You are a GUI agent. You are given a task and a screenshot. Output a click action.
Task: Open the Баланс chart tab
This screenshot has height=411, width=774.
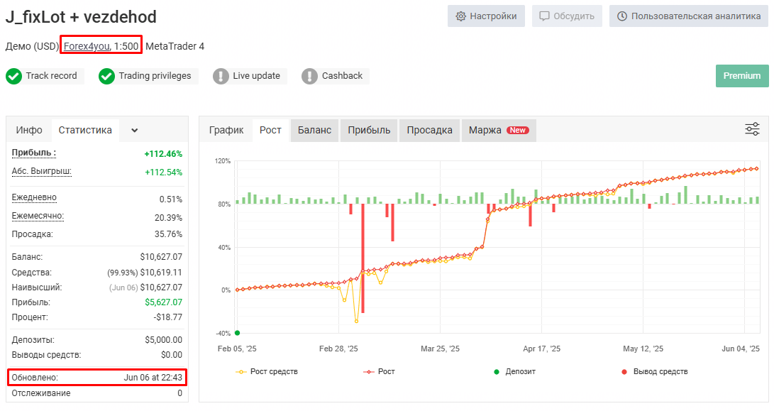314,130
